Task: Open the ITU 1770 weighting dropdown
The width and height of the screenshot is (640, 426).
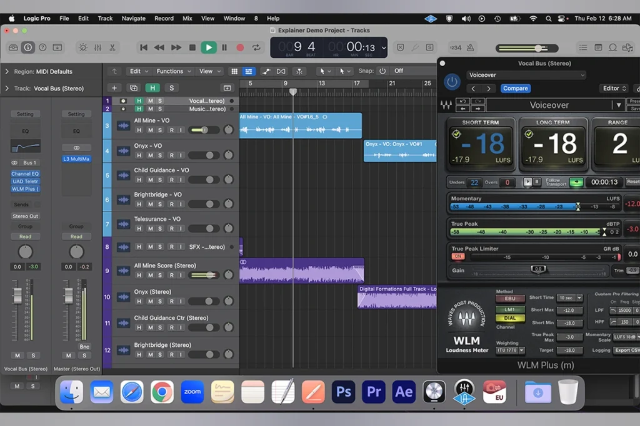Action: [510, 351]
